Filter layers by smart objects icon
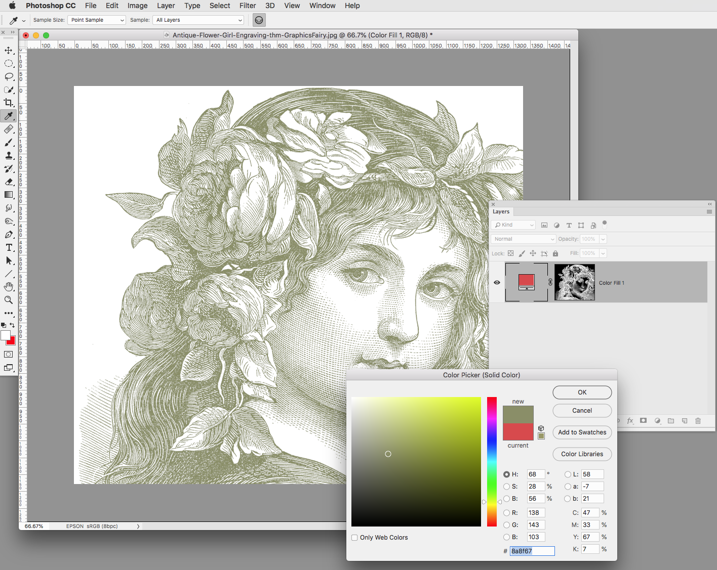The height and width of the screenshot is (570, 717). [x=593, y=225]
